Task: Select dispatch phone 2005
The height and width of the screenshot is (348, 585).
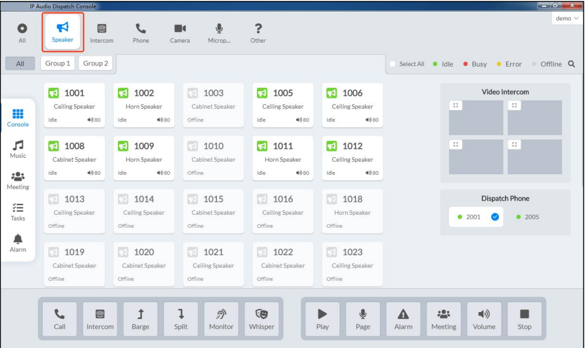Action: 527,216
